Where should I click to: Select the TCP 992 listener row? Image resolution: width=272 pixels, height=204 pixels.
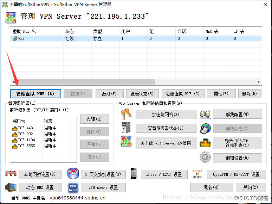pyautogui.click(x=43, y=134)
